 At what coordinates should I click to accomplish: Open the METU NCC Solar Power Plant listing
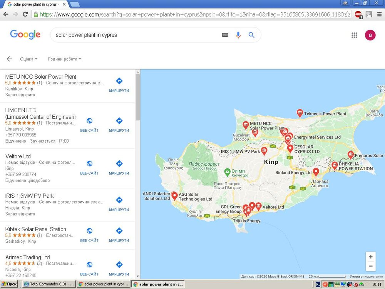pyautogui.click(x=41, y=77)
